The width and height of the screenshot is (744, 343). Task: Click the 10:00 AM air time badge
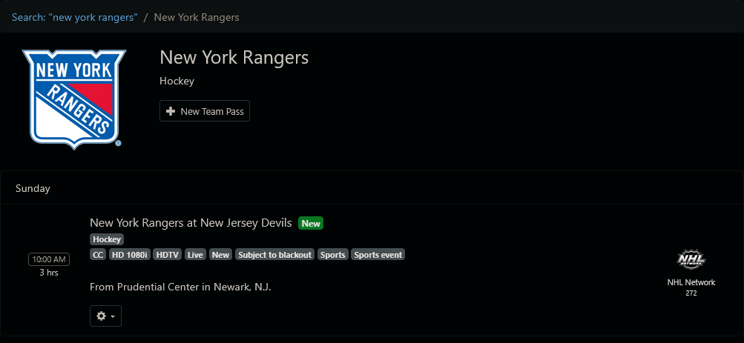point(49,259)
